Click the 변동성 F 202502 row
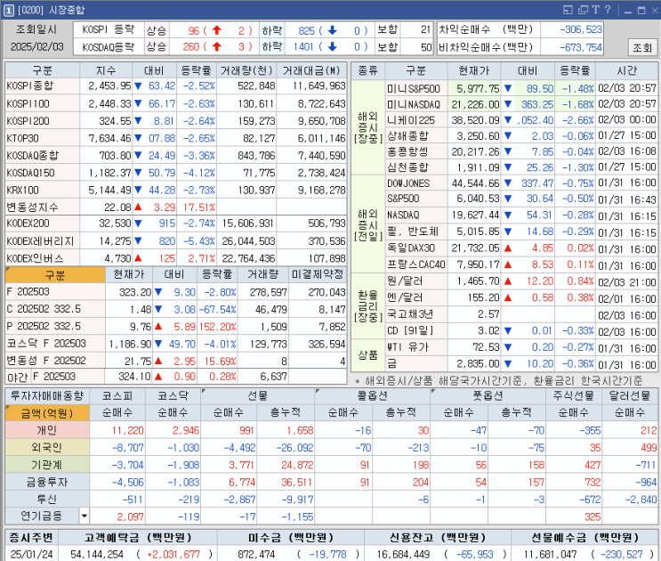661x561 pixels. click(x=176, y=361)
